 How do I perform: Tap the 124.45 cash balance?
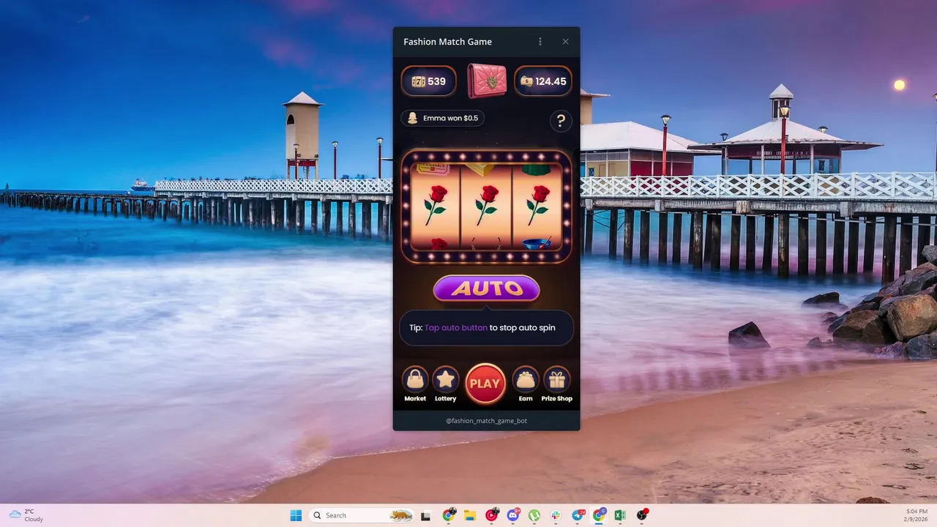[543, 81]
